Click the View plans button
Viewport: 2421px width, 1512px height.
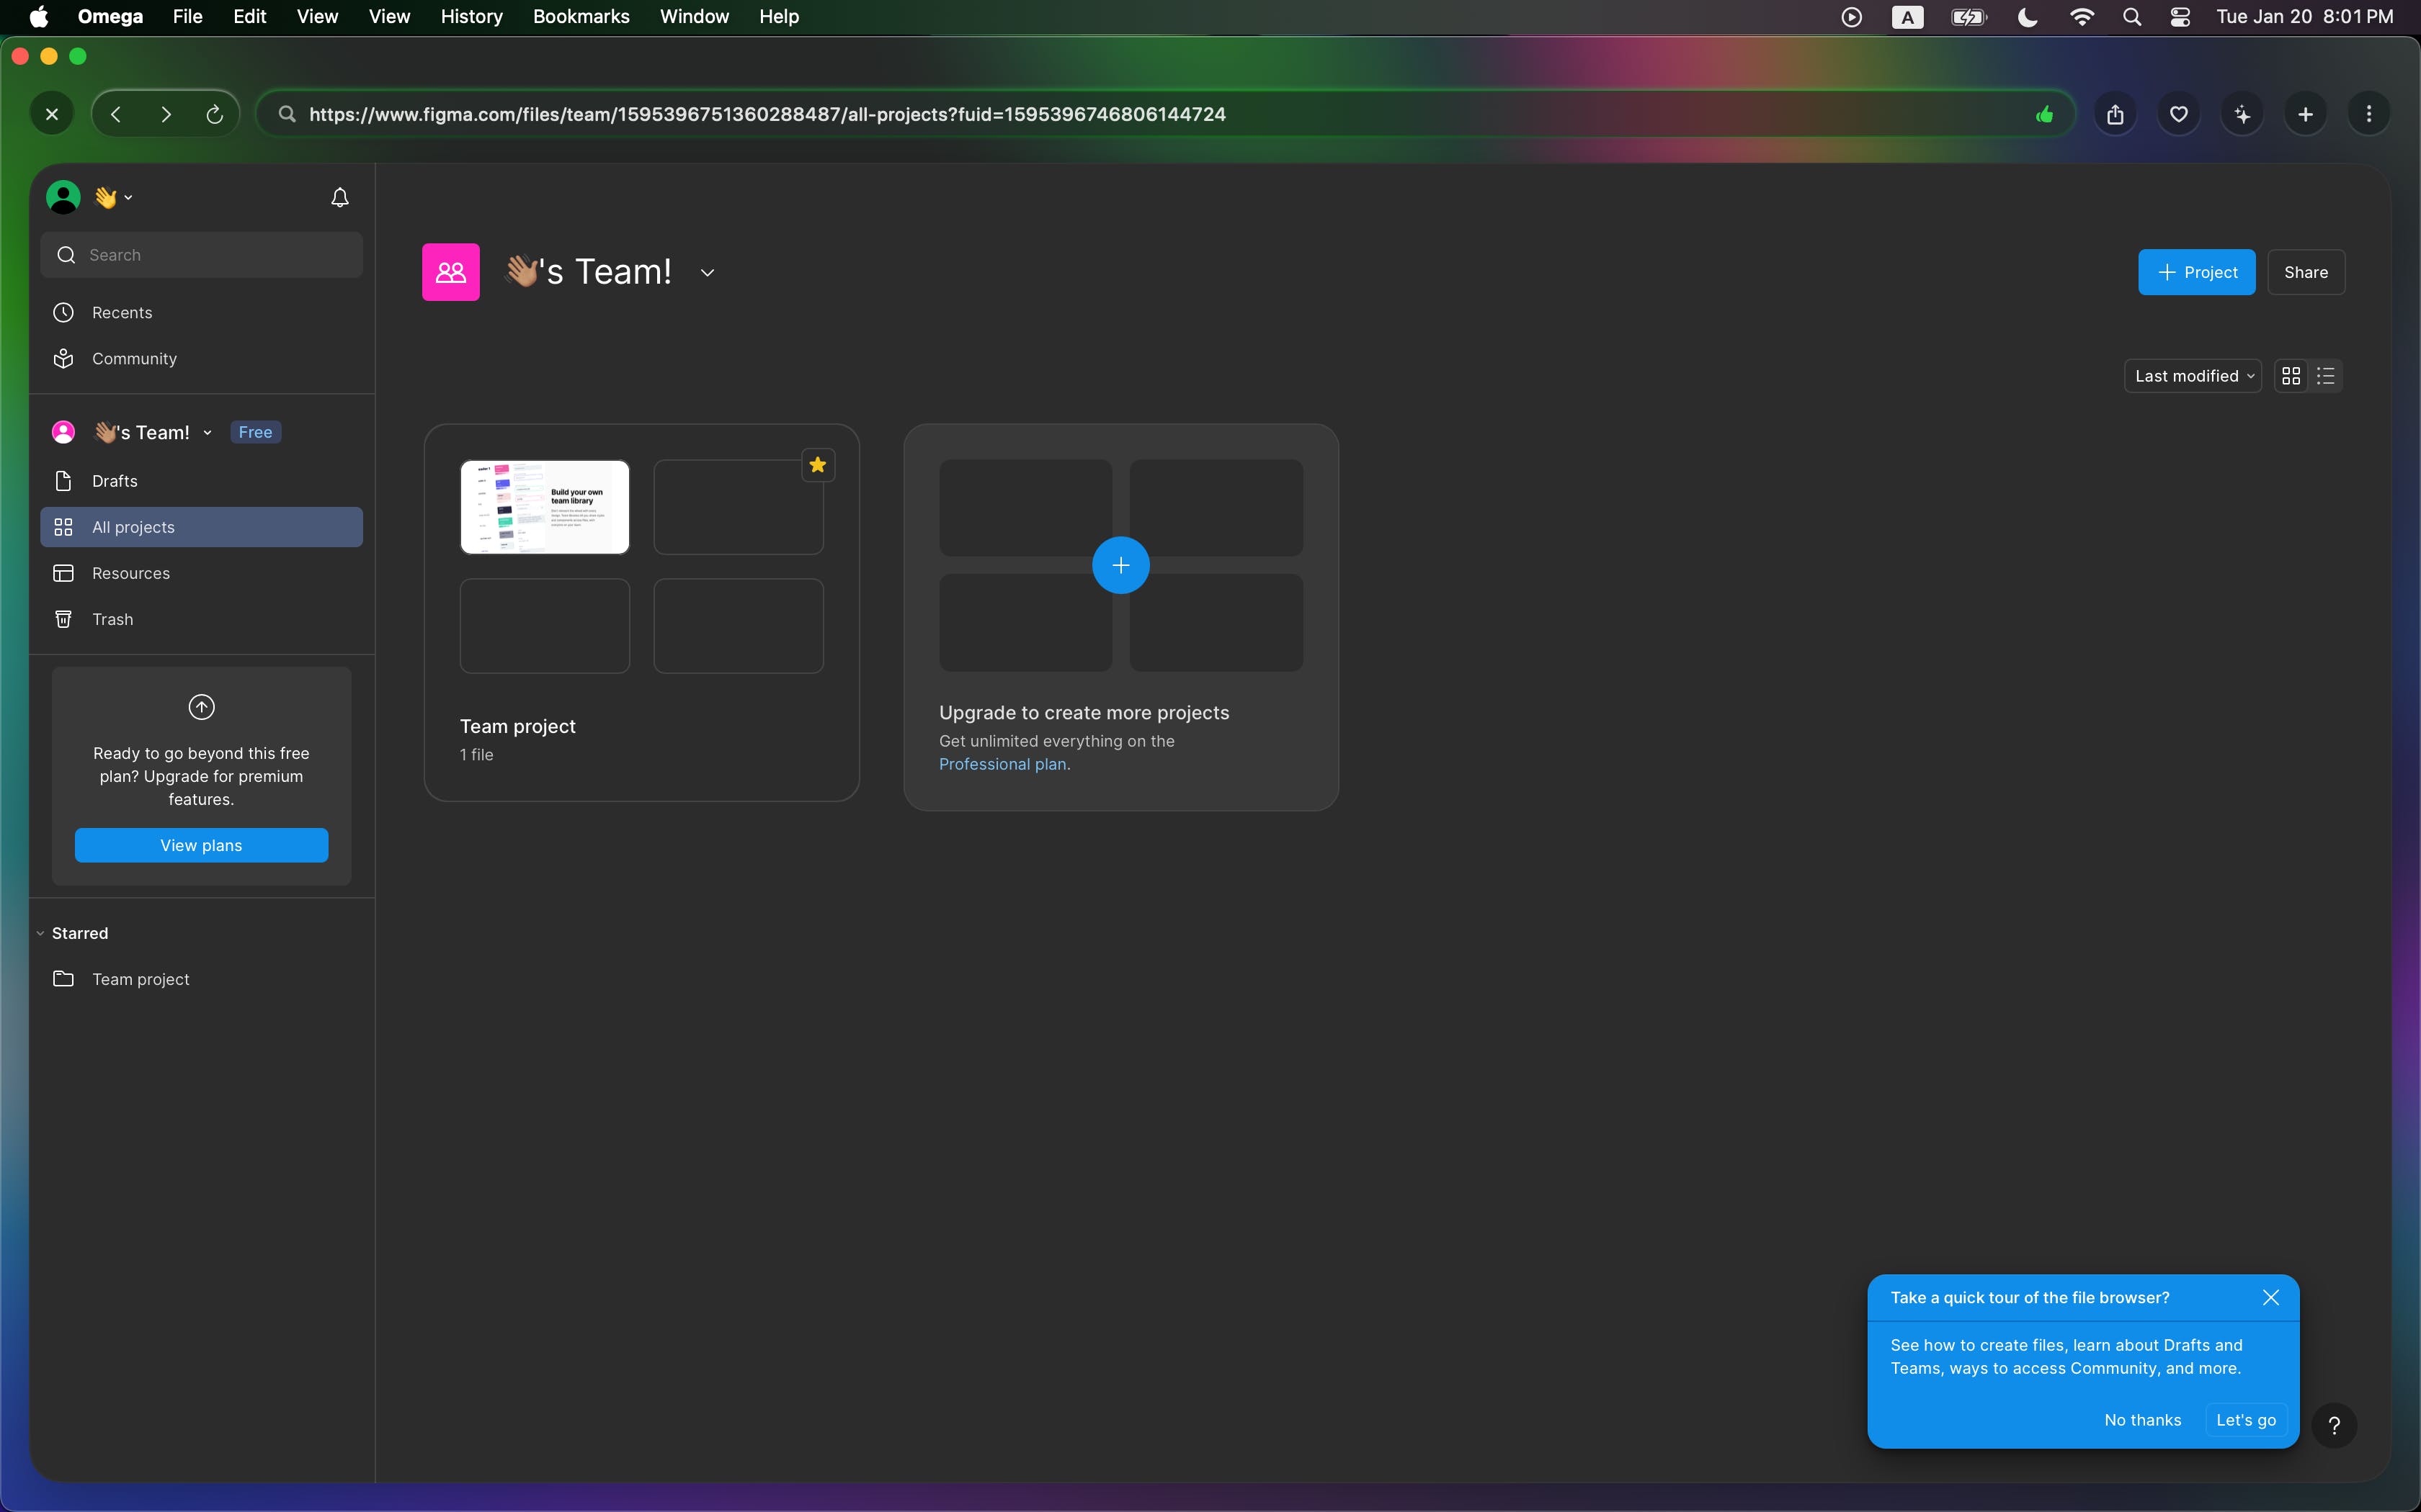coord(201,845)
